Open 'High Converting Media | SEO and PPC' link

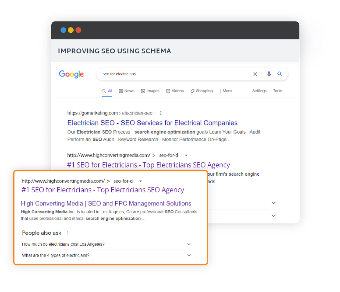pos(106,203)
